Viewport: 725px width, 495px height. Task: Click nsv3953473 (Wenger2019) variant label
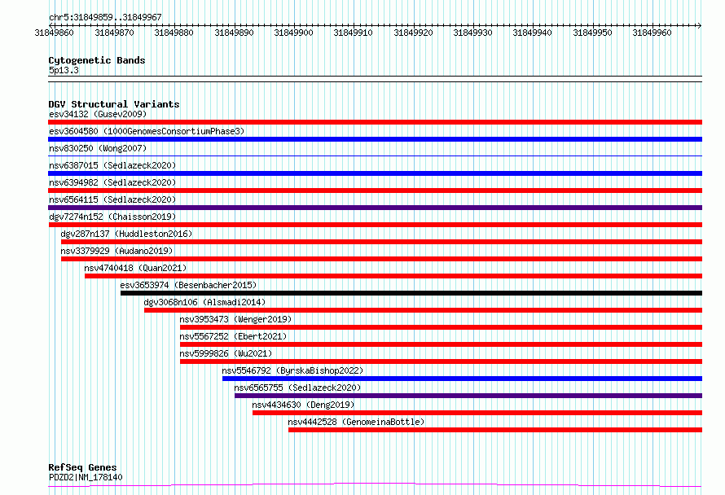pos(235,319)
